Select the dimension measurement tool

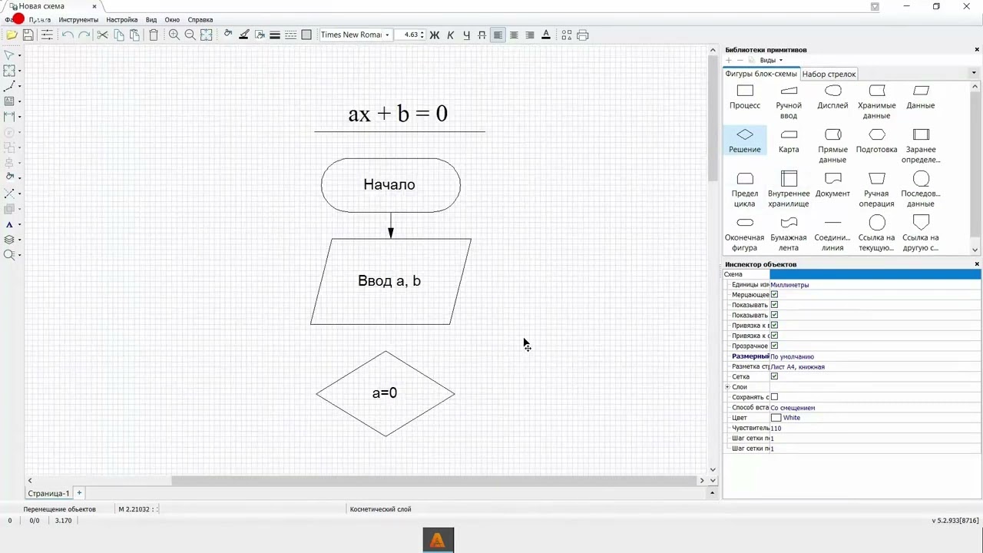click(x=9, y=117)
